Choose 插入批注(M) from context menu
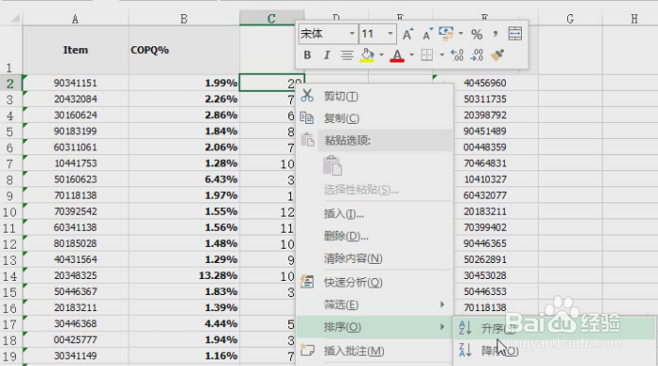Image resolution: width=658 pixels, height=366 pixels. (x=374, y=351)
